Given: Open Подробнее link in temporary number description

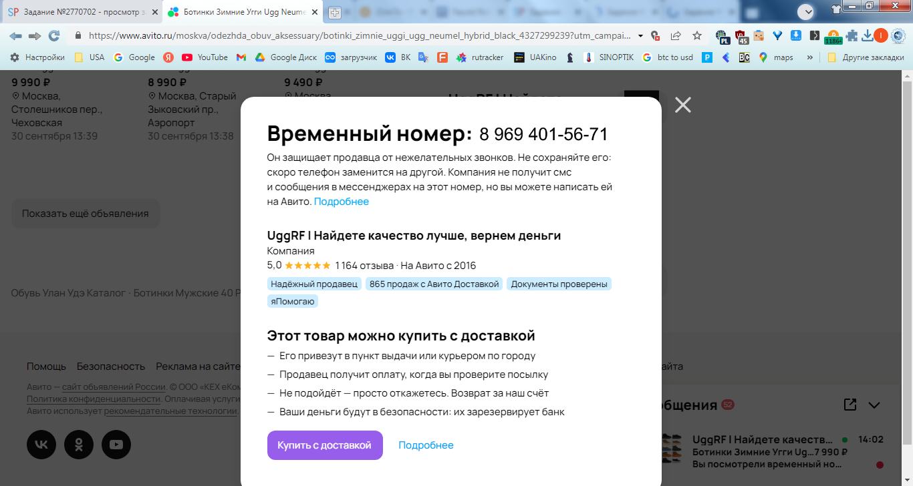Looking at the screenshot, I should 342,202.
